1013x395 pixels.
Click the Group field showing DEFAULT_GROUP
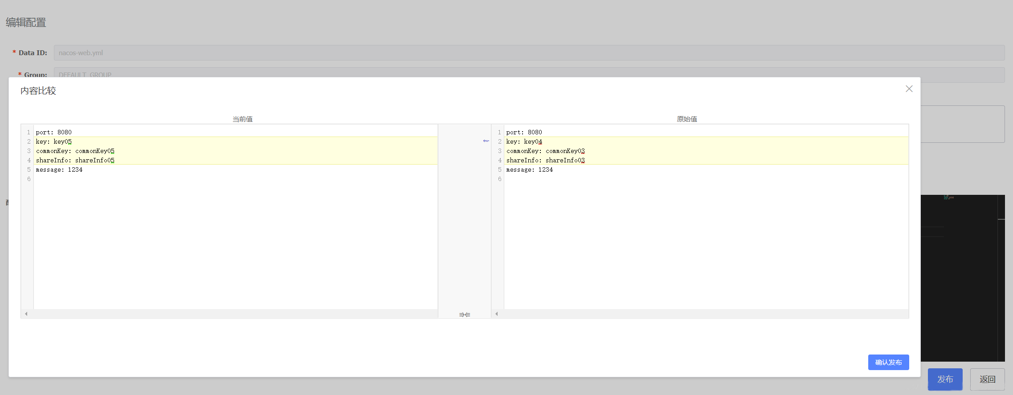[529, 72]
